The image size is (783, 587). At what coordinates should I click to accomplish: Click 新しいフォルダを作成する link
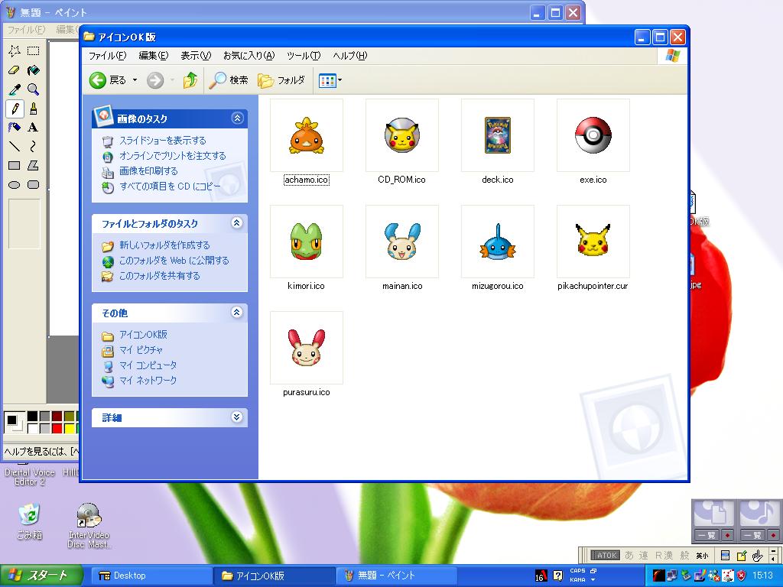[164, 245]
